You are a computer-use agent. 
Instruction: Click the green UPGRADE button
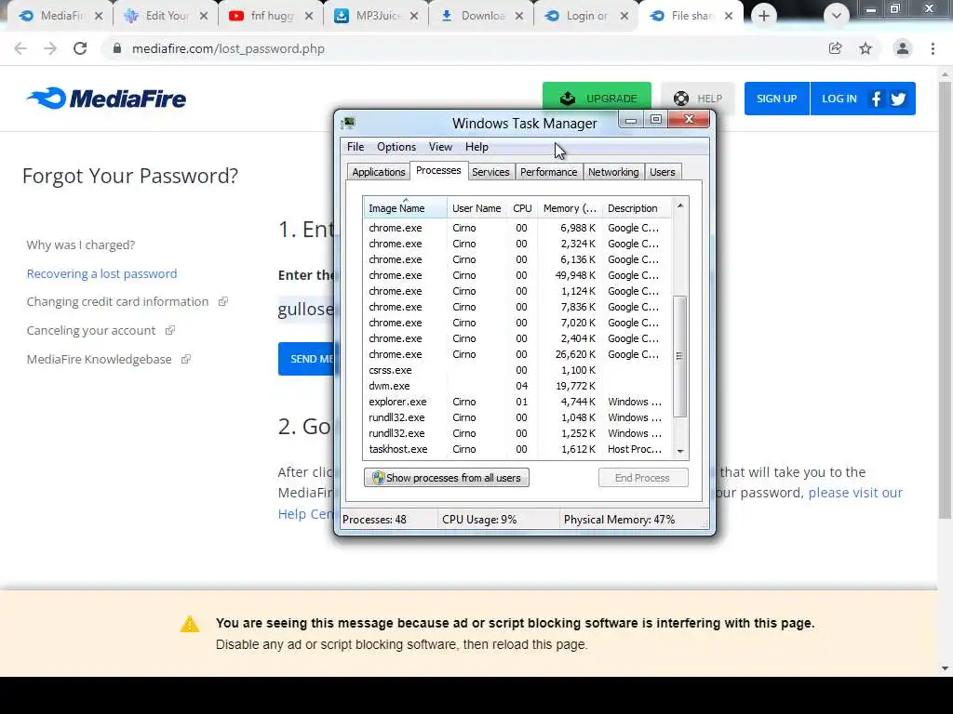pyautogui.click(x=597, y=99)
